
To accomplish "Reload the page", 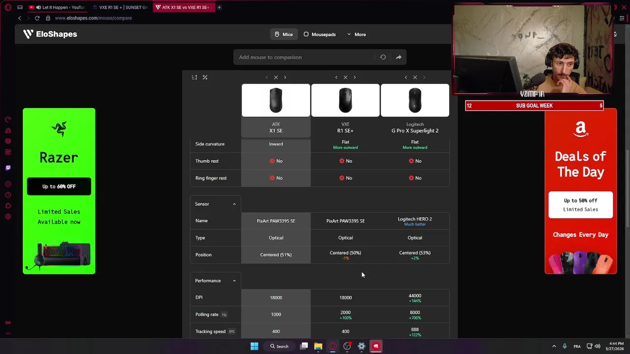I will point(37,18).
